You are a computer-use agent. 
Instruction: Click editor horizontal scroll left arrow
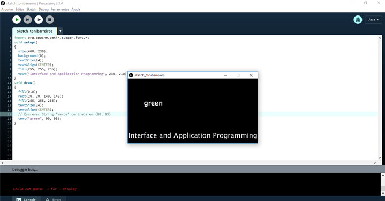point(2,163)
